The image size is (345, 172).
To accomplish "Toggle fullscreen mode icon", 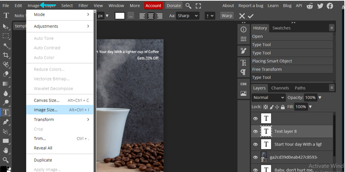I will [x=198, y=6].
